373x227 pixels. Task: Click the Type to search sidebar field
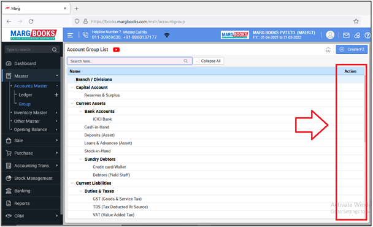[32, 50]
